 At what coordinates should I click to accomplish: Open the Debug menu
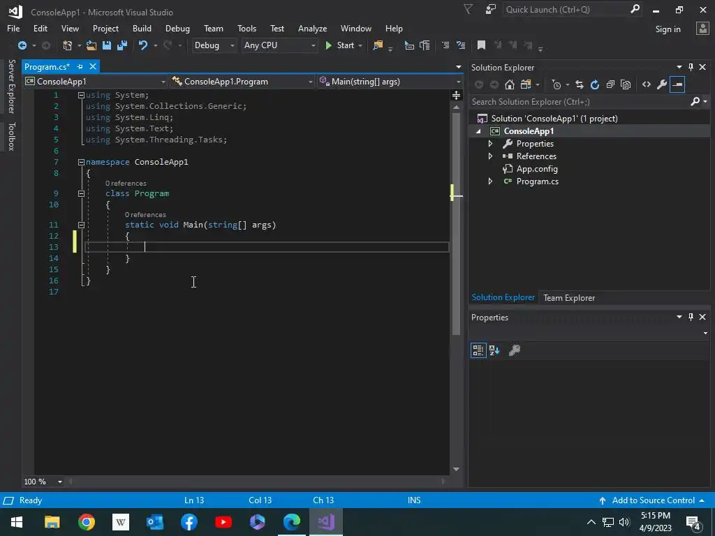(x=177, y=28)
